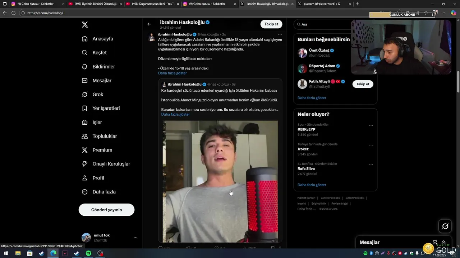Open Grok from the sidebar

[x=93, y=95]
